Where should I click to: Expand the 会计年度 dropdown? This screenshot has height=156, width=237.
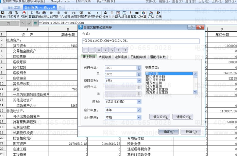click(139, 109)
